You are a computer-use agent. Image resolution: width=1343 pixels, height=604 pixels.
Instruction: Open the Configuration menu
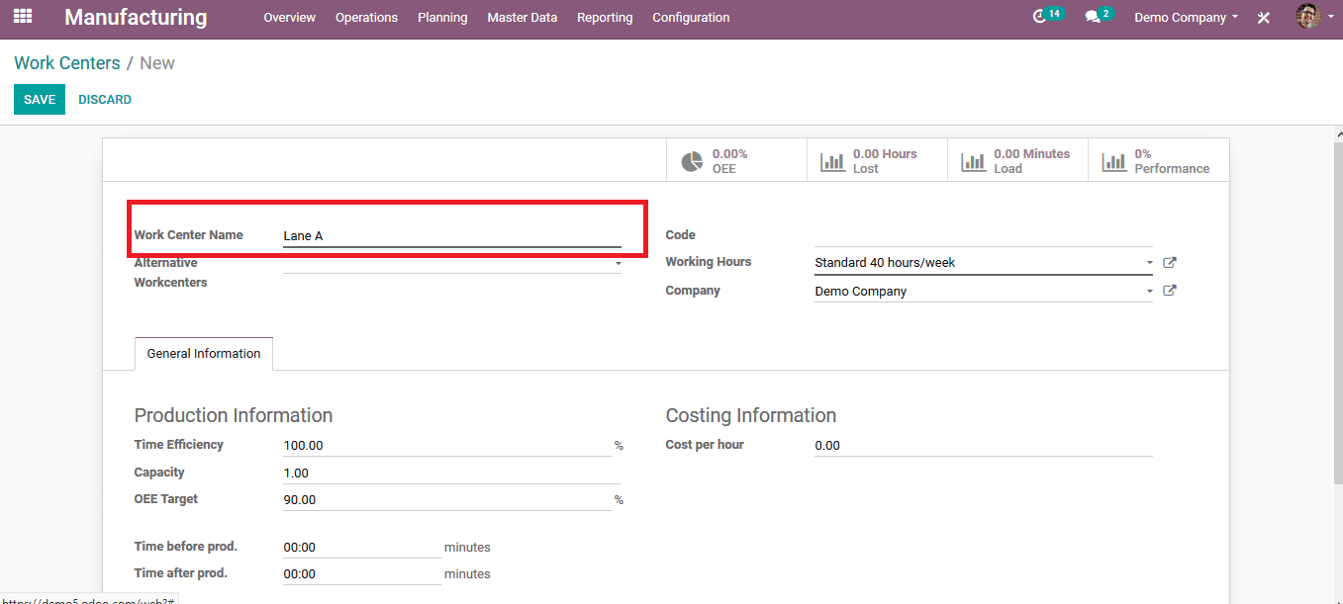(691, 17)
